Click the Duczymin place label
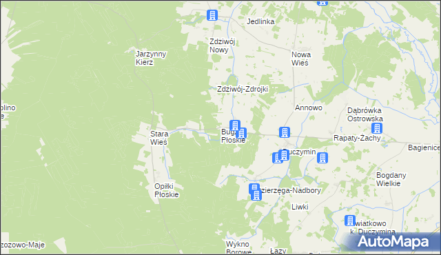 pos(299,152)
